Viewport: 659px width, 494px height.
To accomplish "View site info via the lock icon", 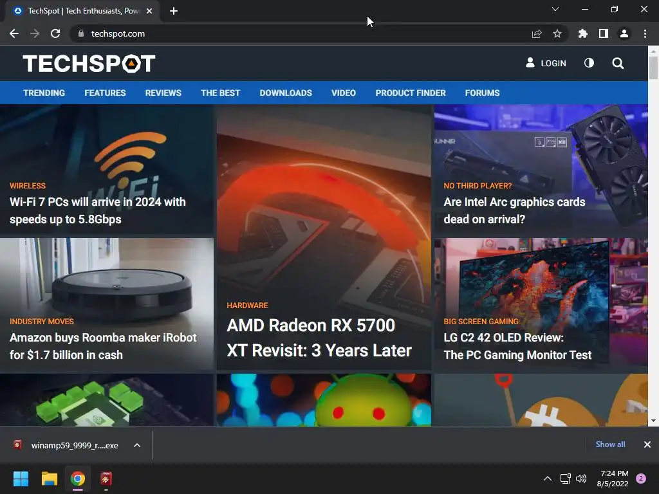I will (81, 33).
